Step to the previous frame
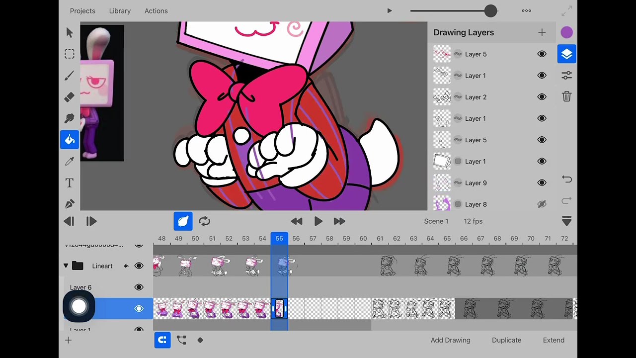Image resolution: width=636 pixels, height=358 pixels. tap(69, 221)
